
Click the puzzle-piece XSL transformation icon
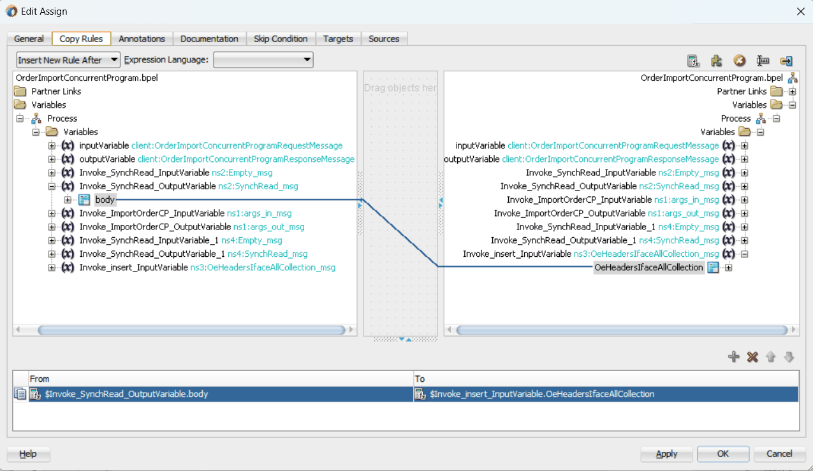716,61
